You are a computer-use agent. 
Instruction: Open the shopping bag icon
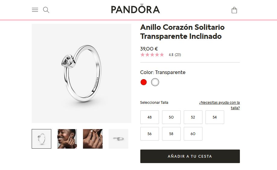point(234,10)
